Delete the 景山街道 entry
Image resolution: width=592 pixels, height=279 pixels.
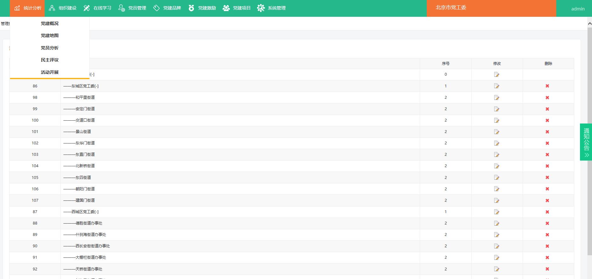[x=547, y=132]
